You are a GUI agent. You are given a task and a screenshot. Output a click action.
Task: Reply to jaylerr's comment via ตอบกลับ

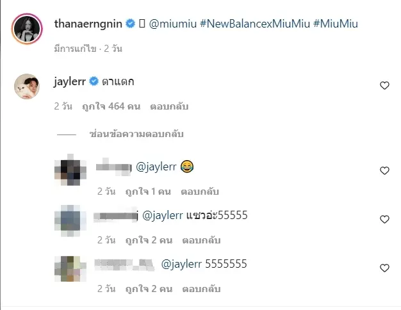tap(169, 106)
